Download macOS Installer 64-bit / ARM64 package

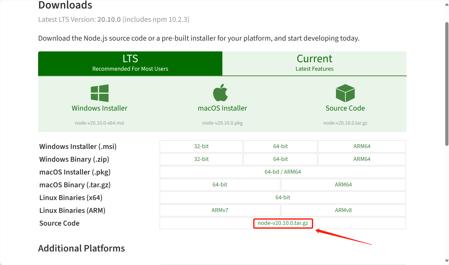[283, 172]
